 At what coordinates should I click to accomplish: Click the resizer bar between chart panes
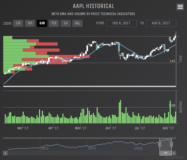(x=90, y=86)
